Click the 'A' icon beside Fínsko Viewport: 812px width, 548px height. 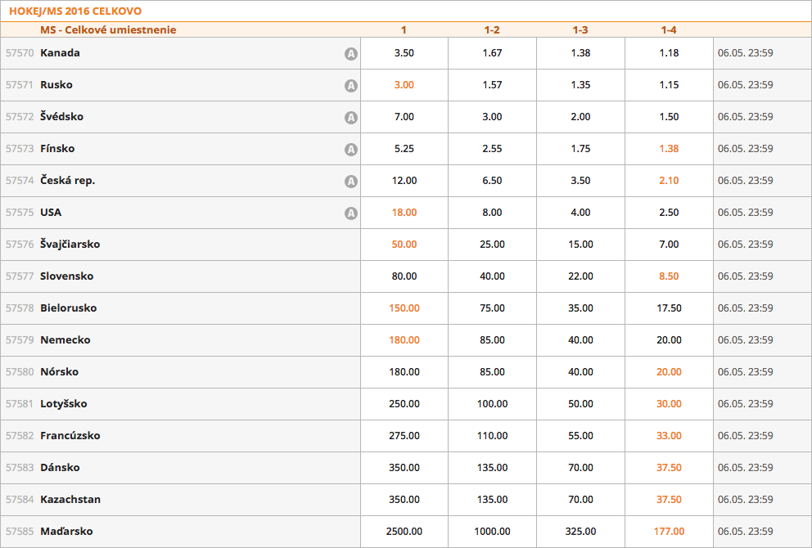click(350, 150)
